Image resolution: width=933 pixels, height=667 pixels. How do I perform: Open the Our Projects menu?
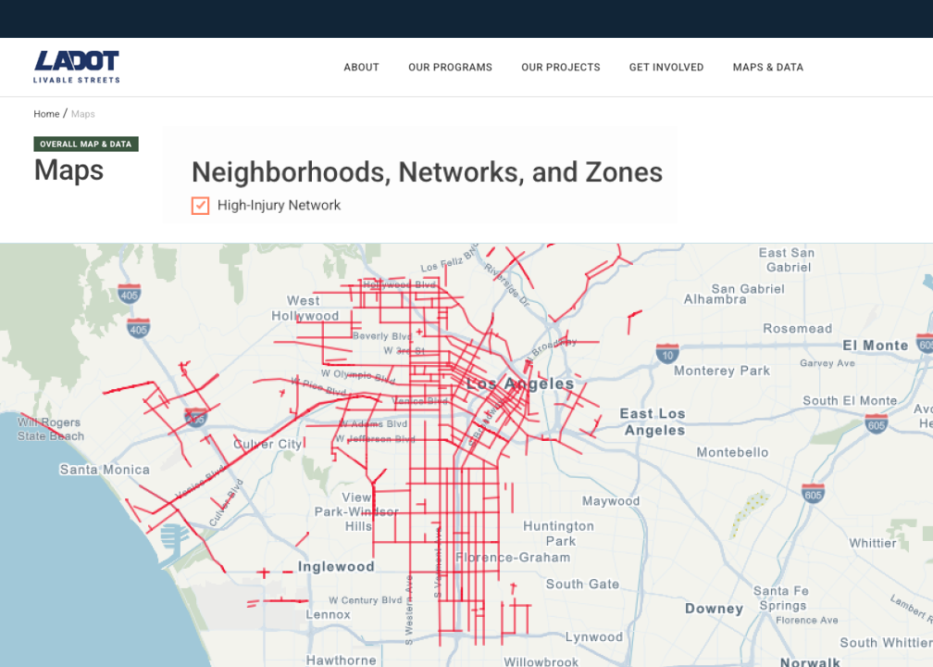560,67
